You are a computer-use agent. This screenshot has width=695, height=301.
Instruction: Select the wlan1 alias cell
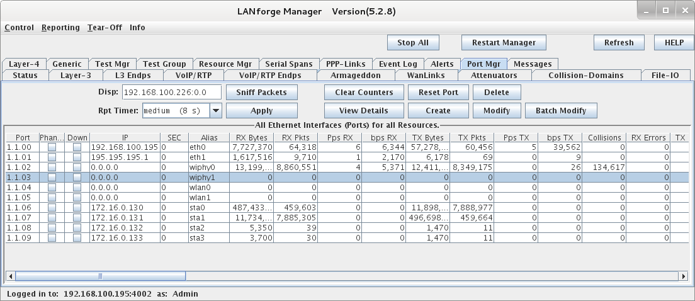(209, 198)
